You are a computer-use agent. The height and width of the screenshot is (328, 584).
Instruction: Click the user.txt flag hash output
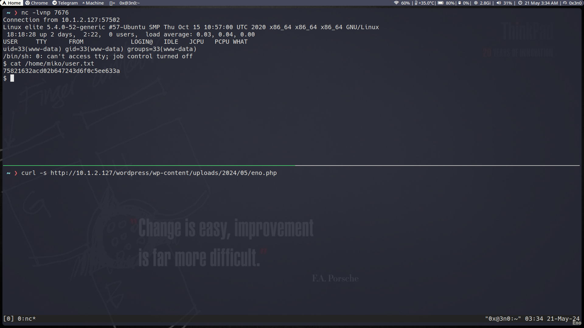pyautogui.click(x=61, y=71)
